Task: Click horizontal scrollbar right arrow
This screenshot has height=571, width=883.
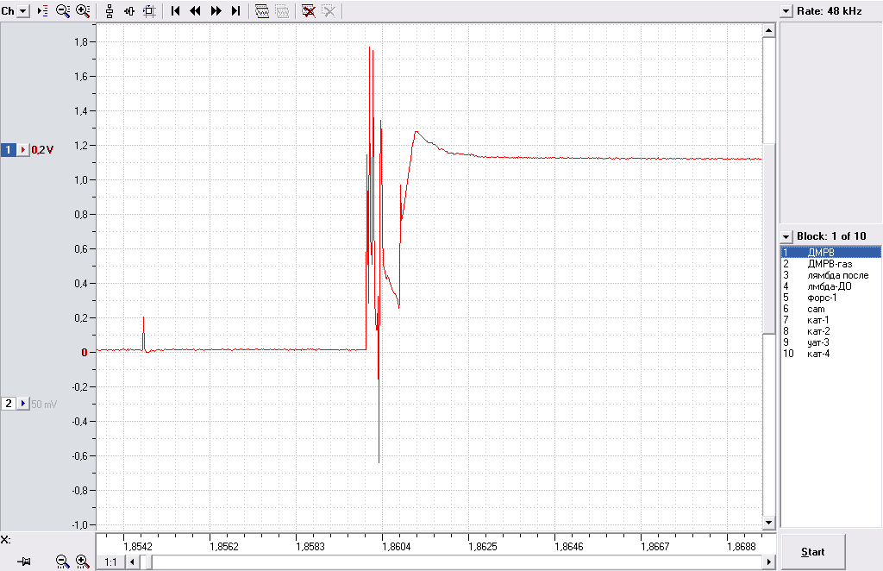Action: 768,562
